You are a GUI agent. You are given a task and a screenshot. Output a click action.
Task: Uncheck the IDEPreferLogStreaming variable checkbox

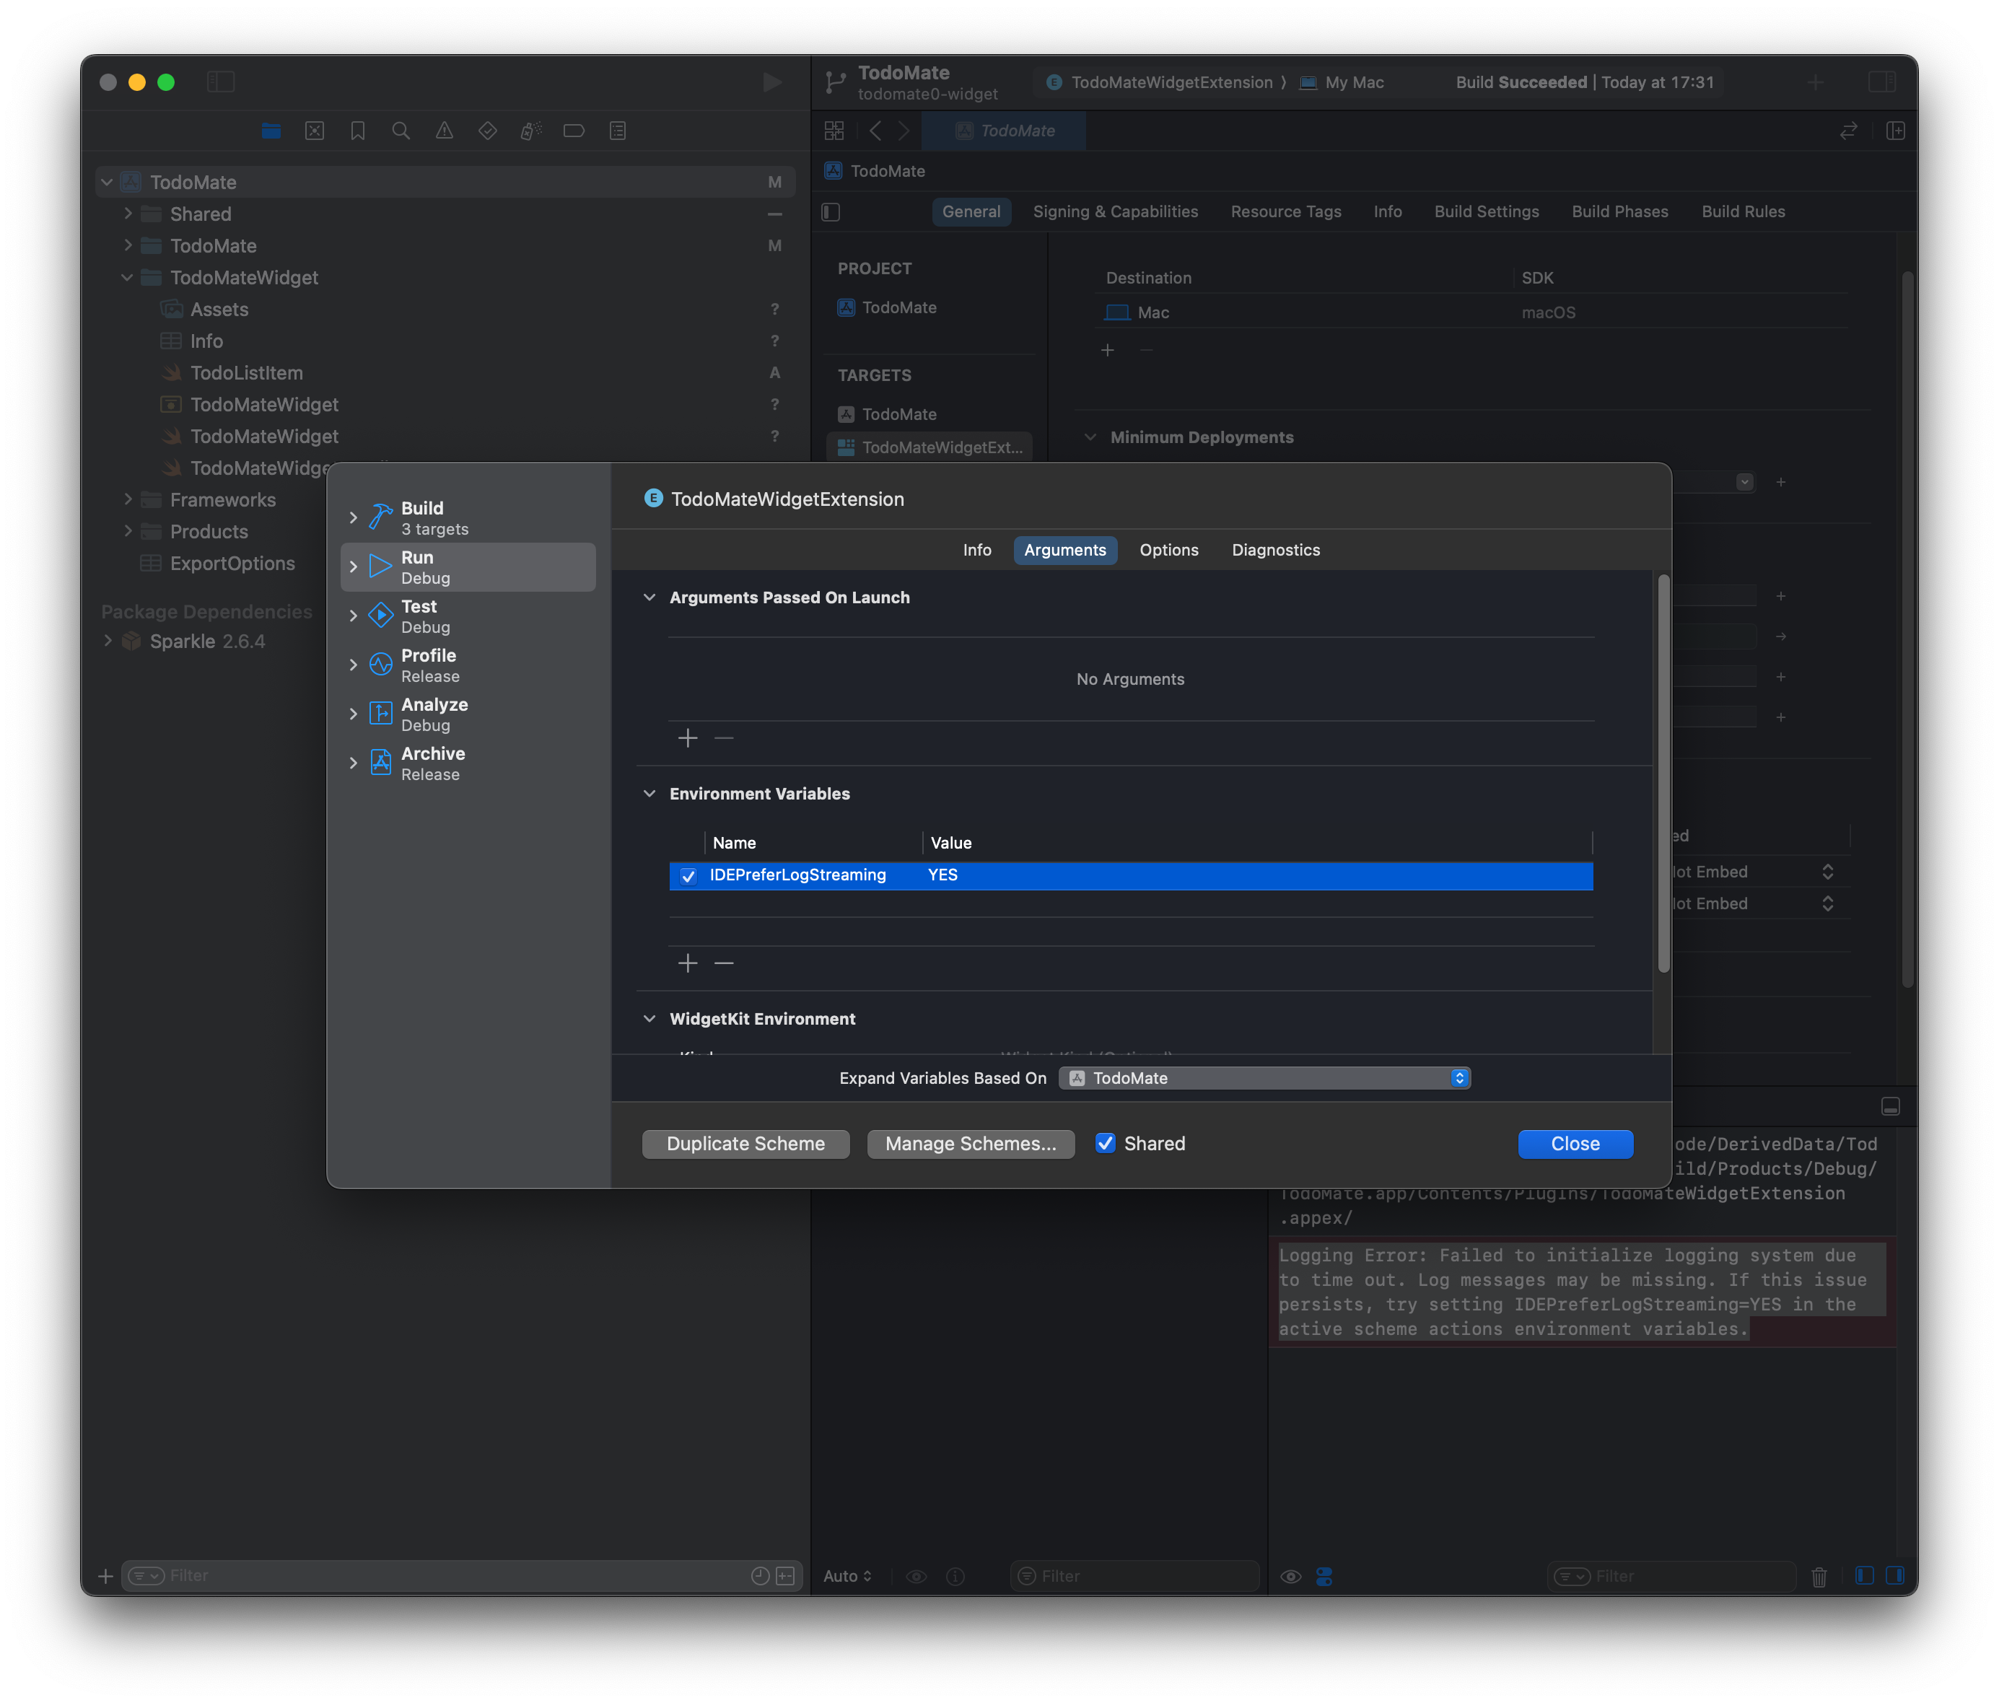(688, 875)
